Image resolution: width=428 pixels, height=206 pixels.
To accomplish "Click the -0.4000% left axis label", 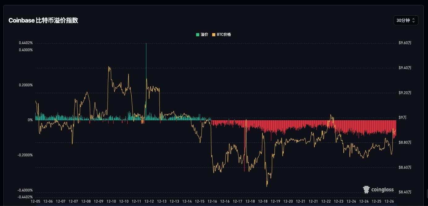I will (25, 190).
